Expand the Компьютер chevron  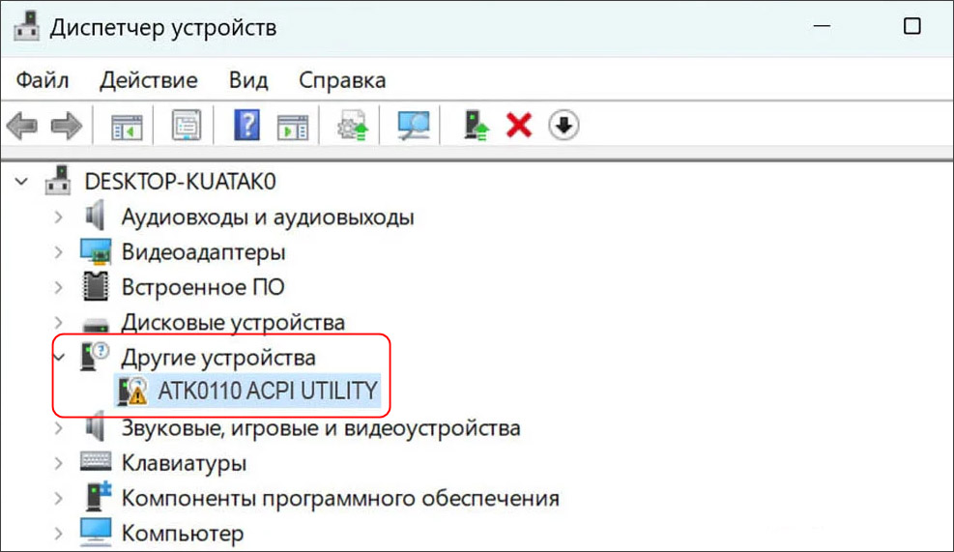pyautogui.click(x=58, y=534)
